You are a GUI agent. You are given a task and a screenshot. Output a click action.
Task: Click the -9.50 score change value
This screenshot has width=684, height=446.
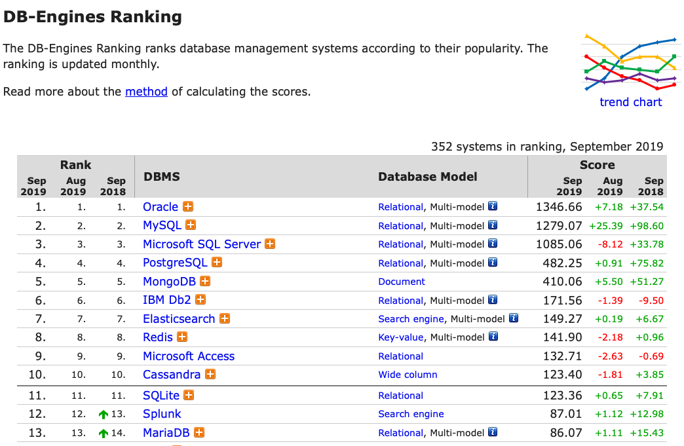pos(651,301)
